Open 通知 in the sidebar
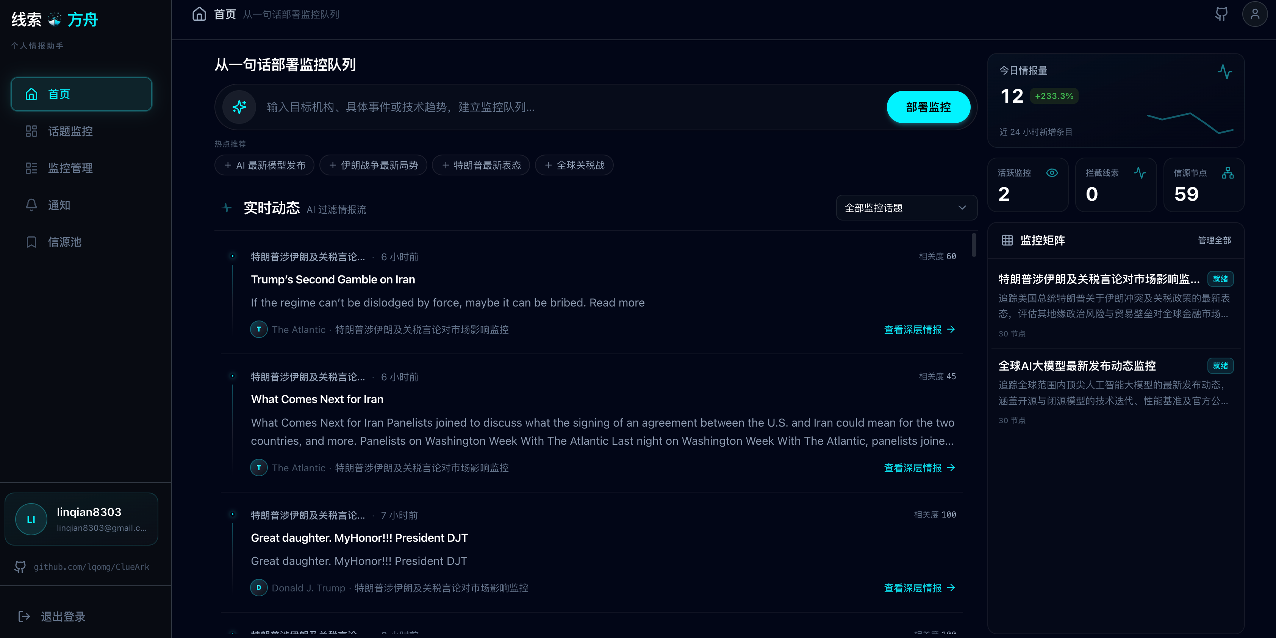Screen dimensions: 1276x638 pyautogui.click(x=81, y=205)
